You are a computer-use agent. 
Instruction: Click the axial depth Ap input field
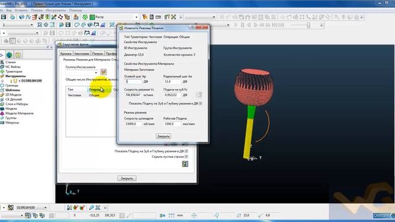click(133, 81)
